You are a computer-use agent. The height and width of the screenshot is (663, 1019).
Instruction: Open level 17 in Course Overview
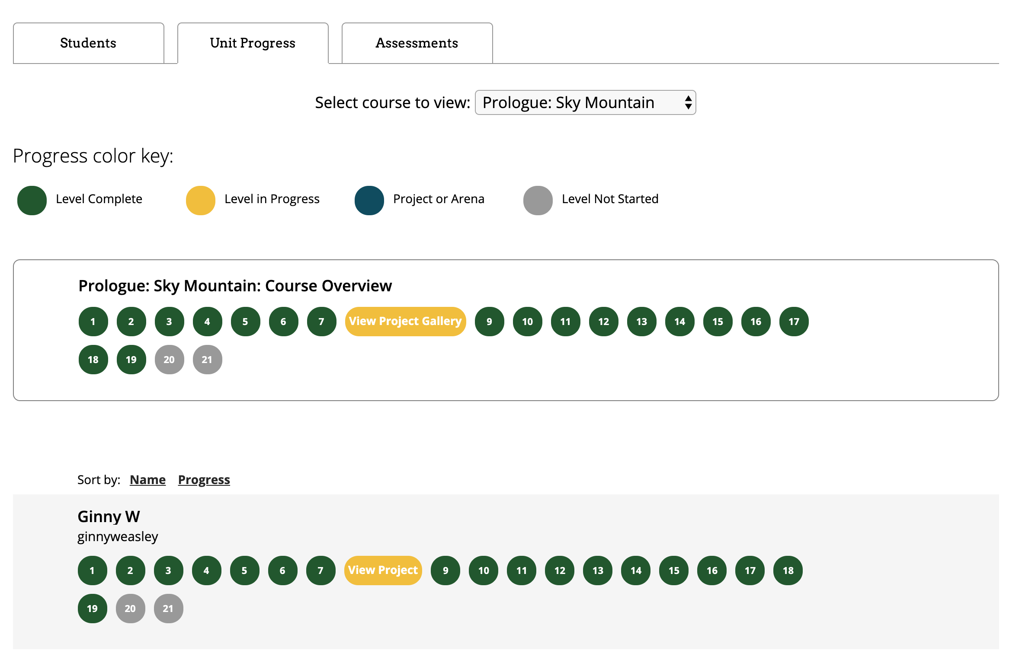794,322
